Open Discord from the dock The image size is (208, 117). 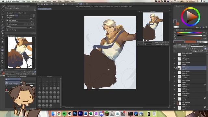tap(101, 114)
